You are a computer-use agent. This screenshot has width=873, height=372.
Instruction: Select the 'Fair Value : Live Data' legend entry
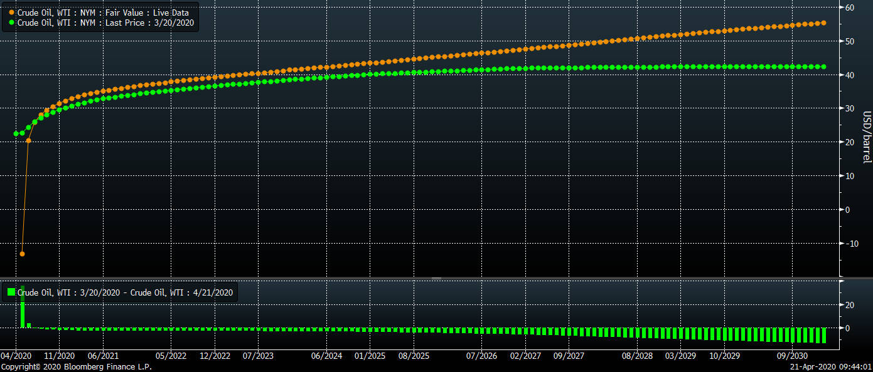pos(103,13)
